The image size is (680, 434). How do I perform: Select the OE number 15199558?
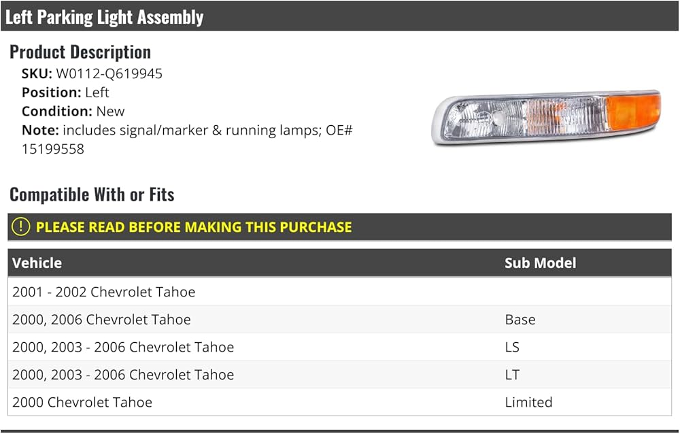tap(53, 149)
